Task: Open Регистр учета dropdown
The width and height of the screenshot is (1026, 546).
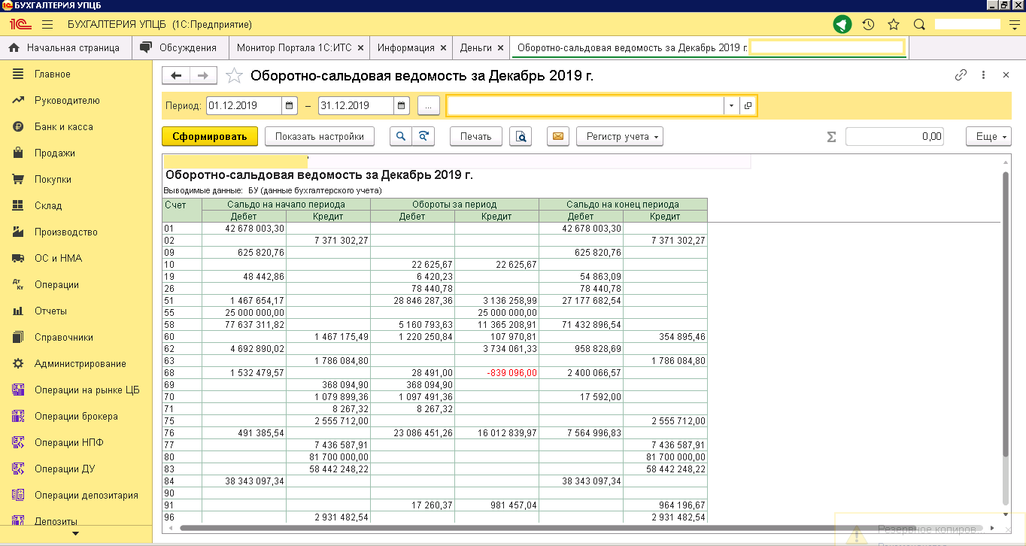Action: 619,136
